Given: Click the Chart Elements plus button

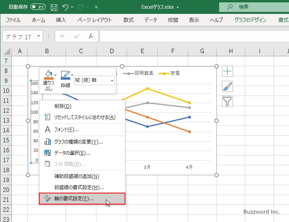Looking at the screenshot, I should coord(227,71).
